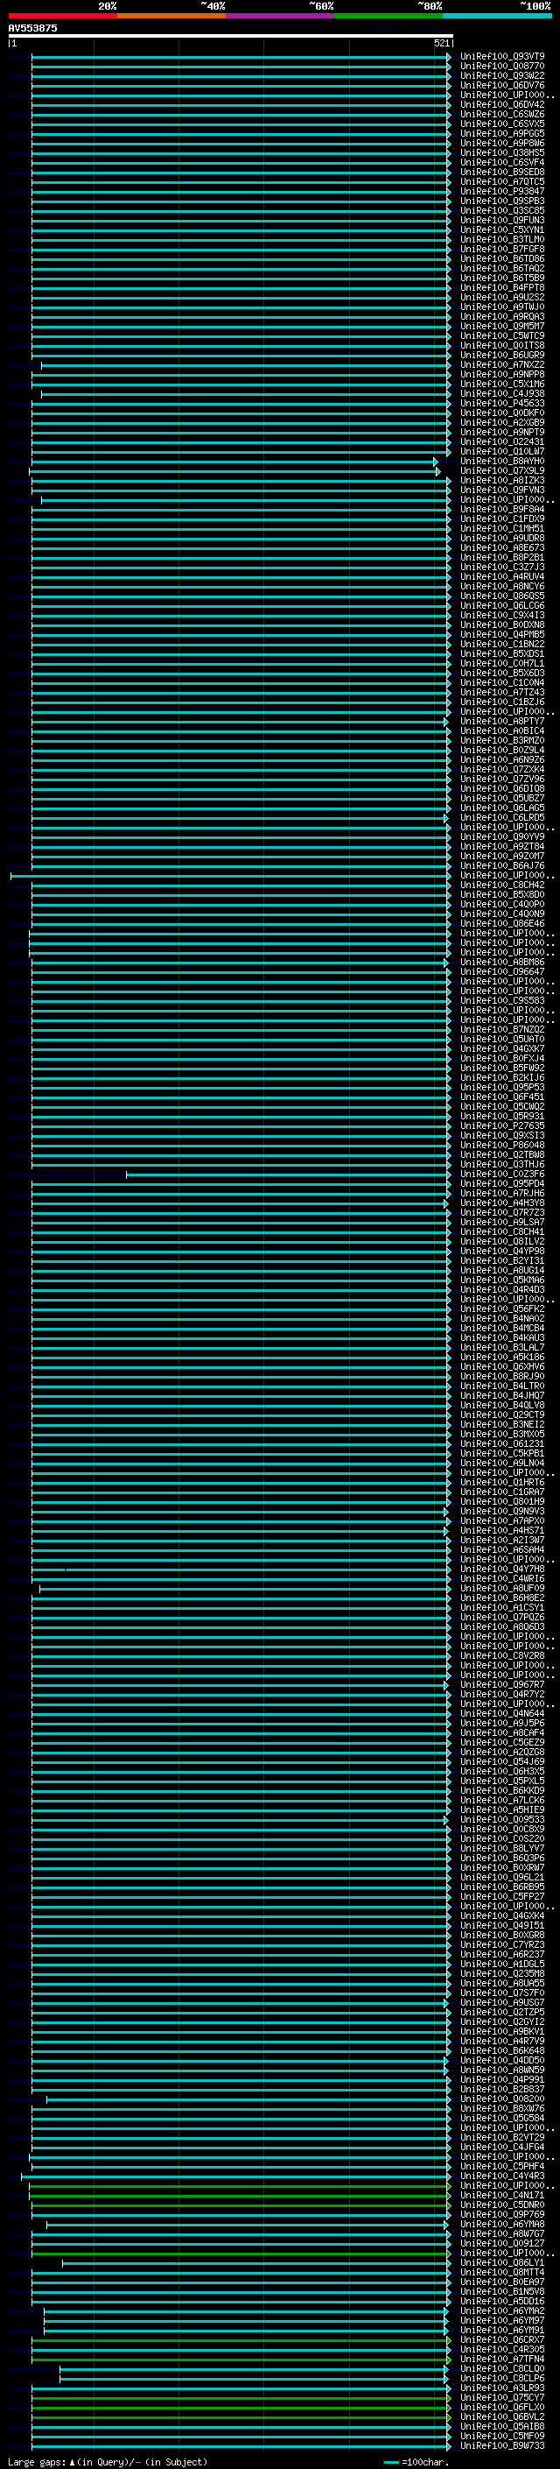This screenshot has height=2469, width=560.
Task: Click the UniRef100_C5DNR0 label
Action: (x=502, y=2204)
